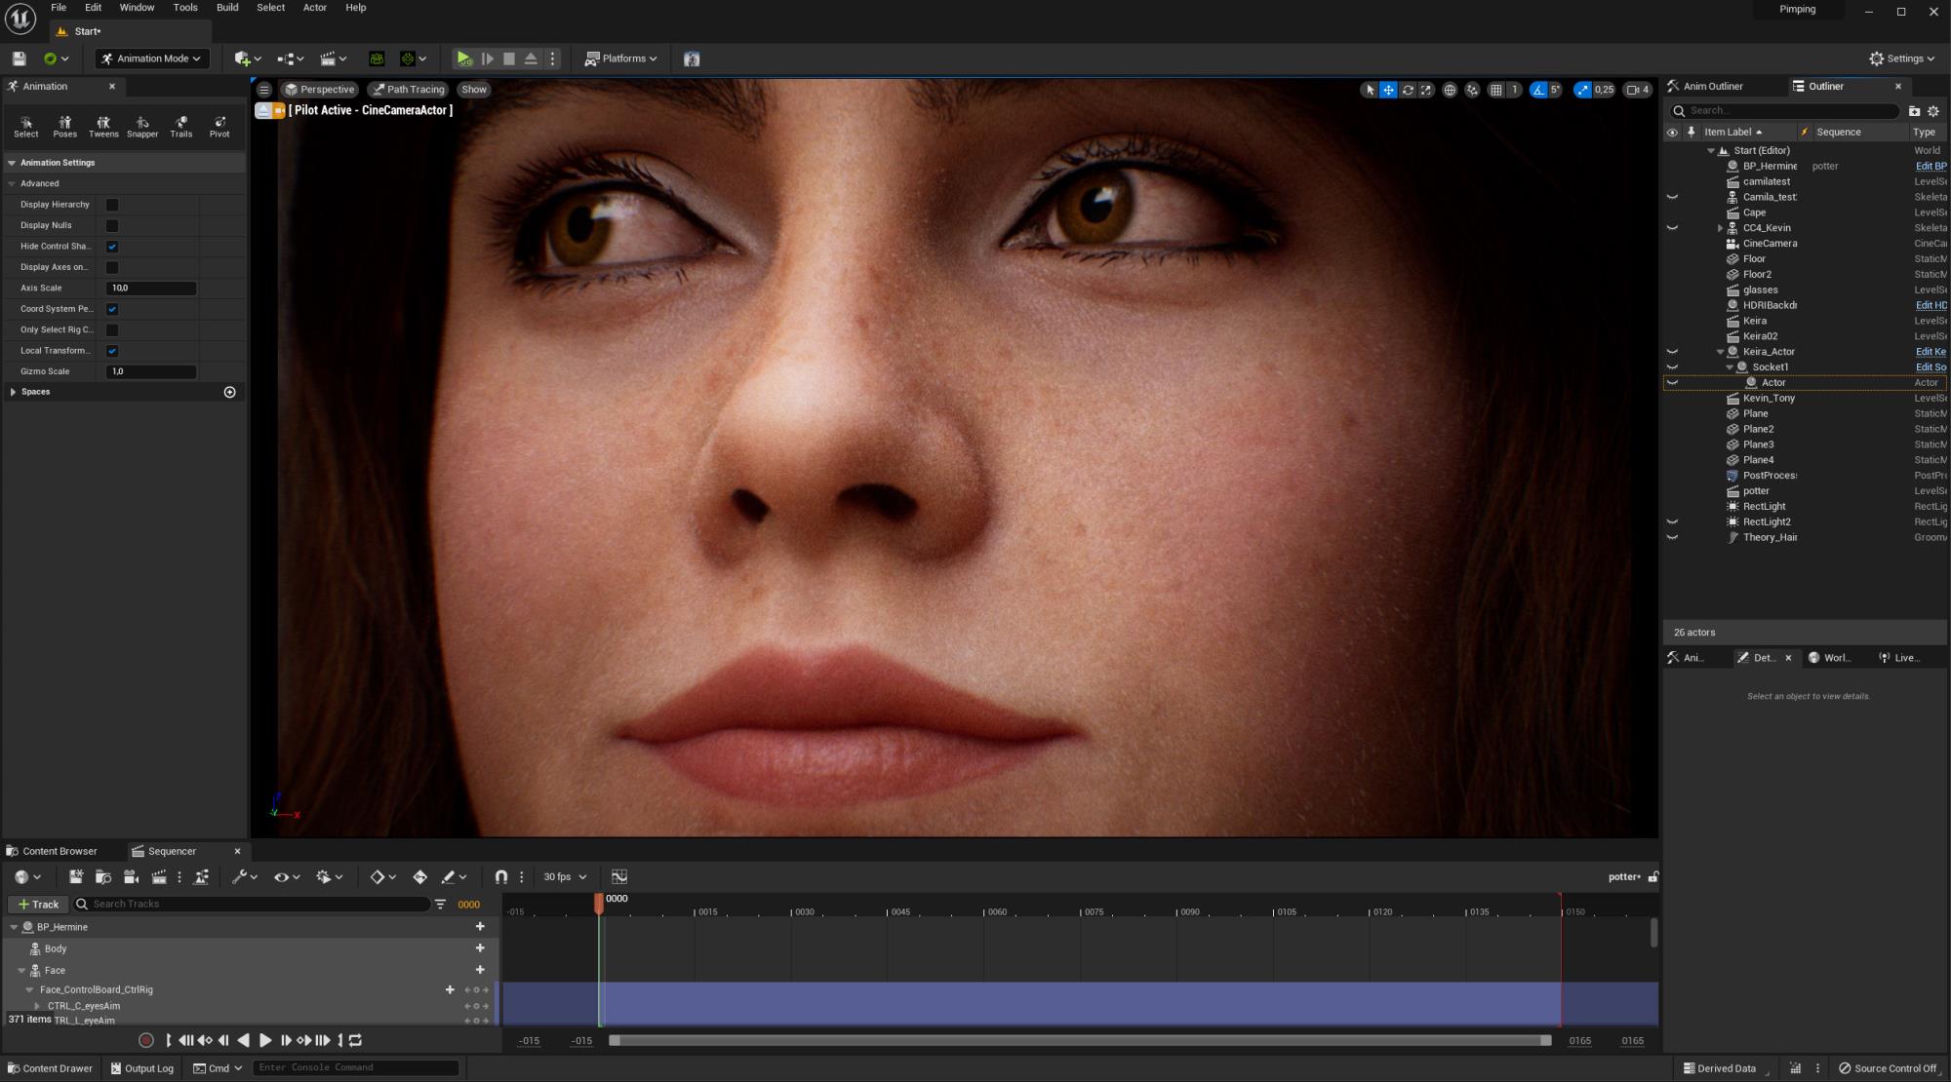
Task: Enable Display Axes on selection checkbox
Action: click(x=112, y=267)
